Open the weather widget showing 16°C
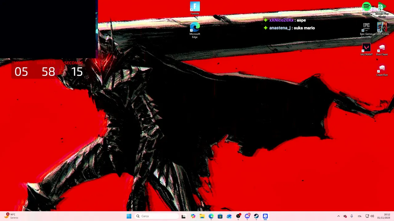 11,216
